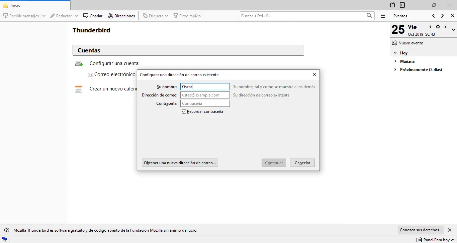
Task: Focus the Contraseña password field
Action: [x=205, y=103]
